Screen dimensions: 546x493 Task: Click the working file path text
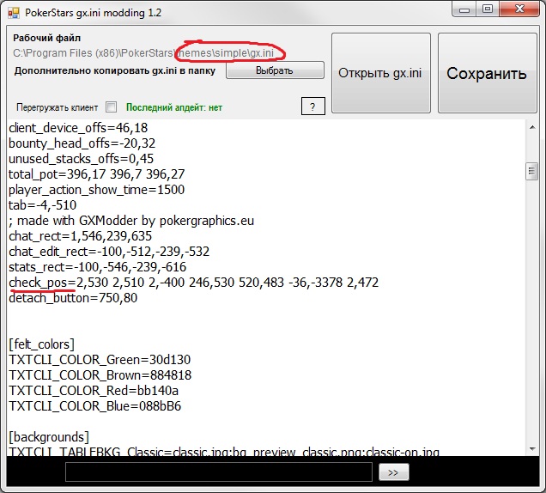(143, 53)
